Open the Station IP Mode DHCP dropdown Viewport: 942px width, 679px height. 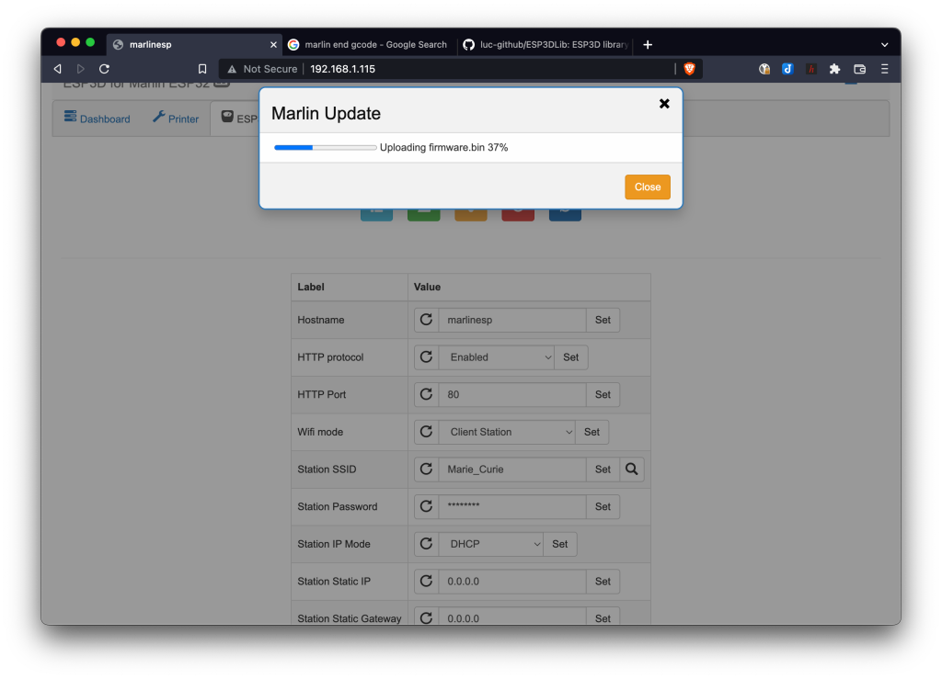coord(491,543)
